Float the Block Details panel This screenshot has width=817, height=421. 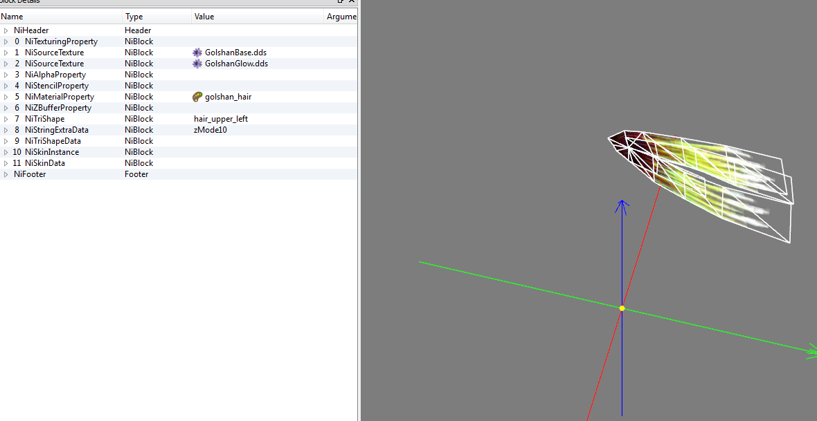click(341, 1)
